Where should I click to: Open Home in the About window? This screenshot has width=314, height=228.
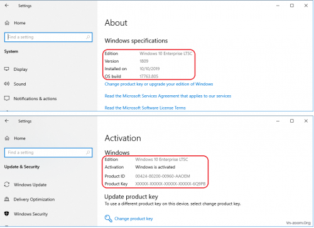pyautogui.click(x=19, y=23)
